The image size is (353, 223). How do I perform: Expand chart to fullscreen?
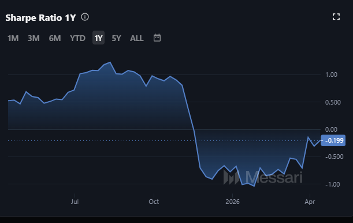336,17
